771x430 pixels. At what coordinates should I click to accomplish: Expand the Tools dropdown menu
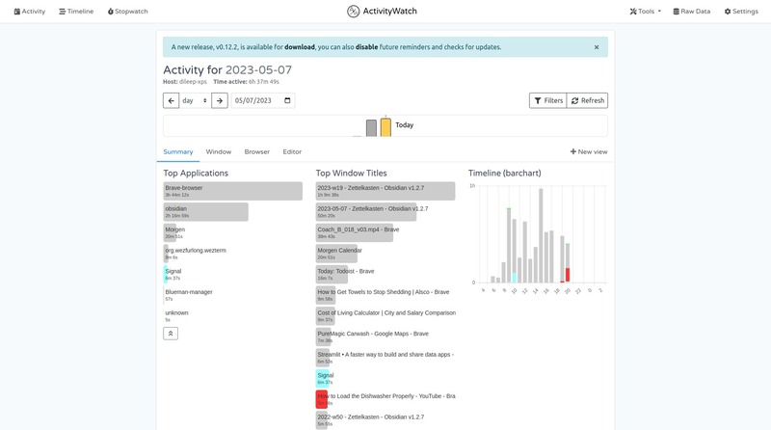click(645, 12)
